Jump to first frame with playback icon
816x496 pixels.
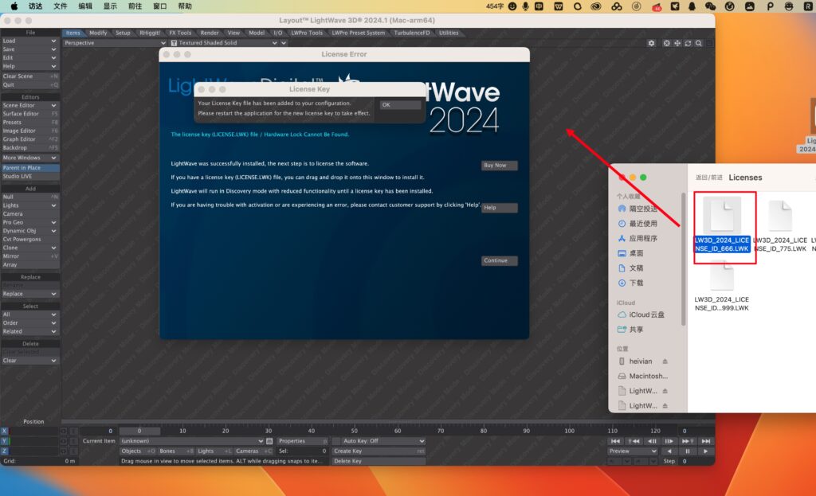click(615, 441)
